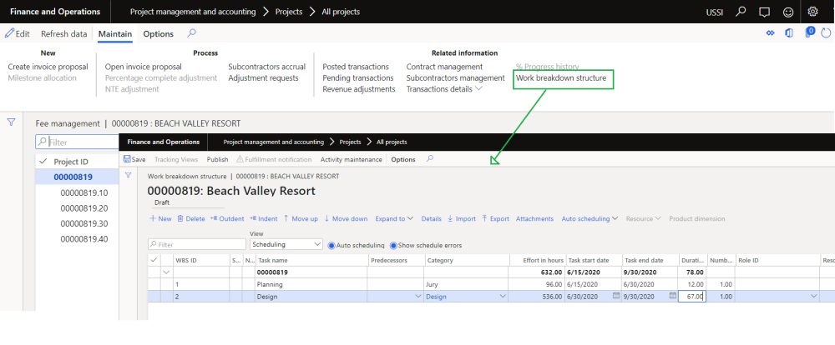Open the Options tab in Fee management
The width and height of the screenshot is (835, 345).
point(158,33)
